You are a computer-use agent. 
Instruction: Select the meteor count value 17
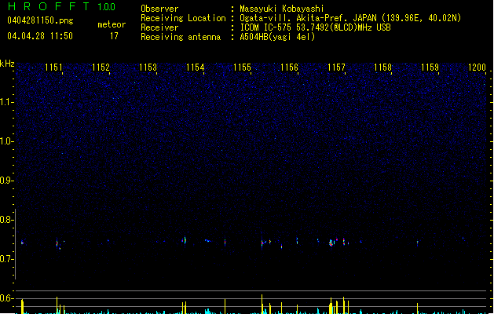114,36
